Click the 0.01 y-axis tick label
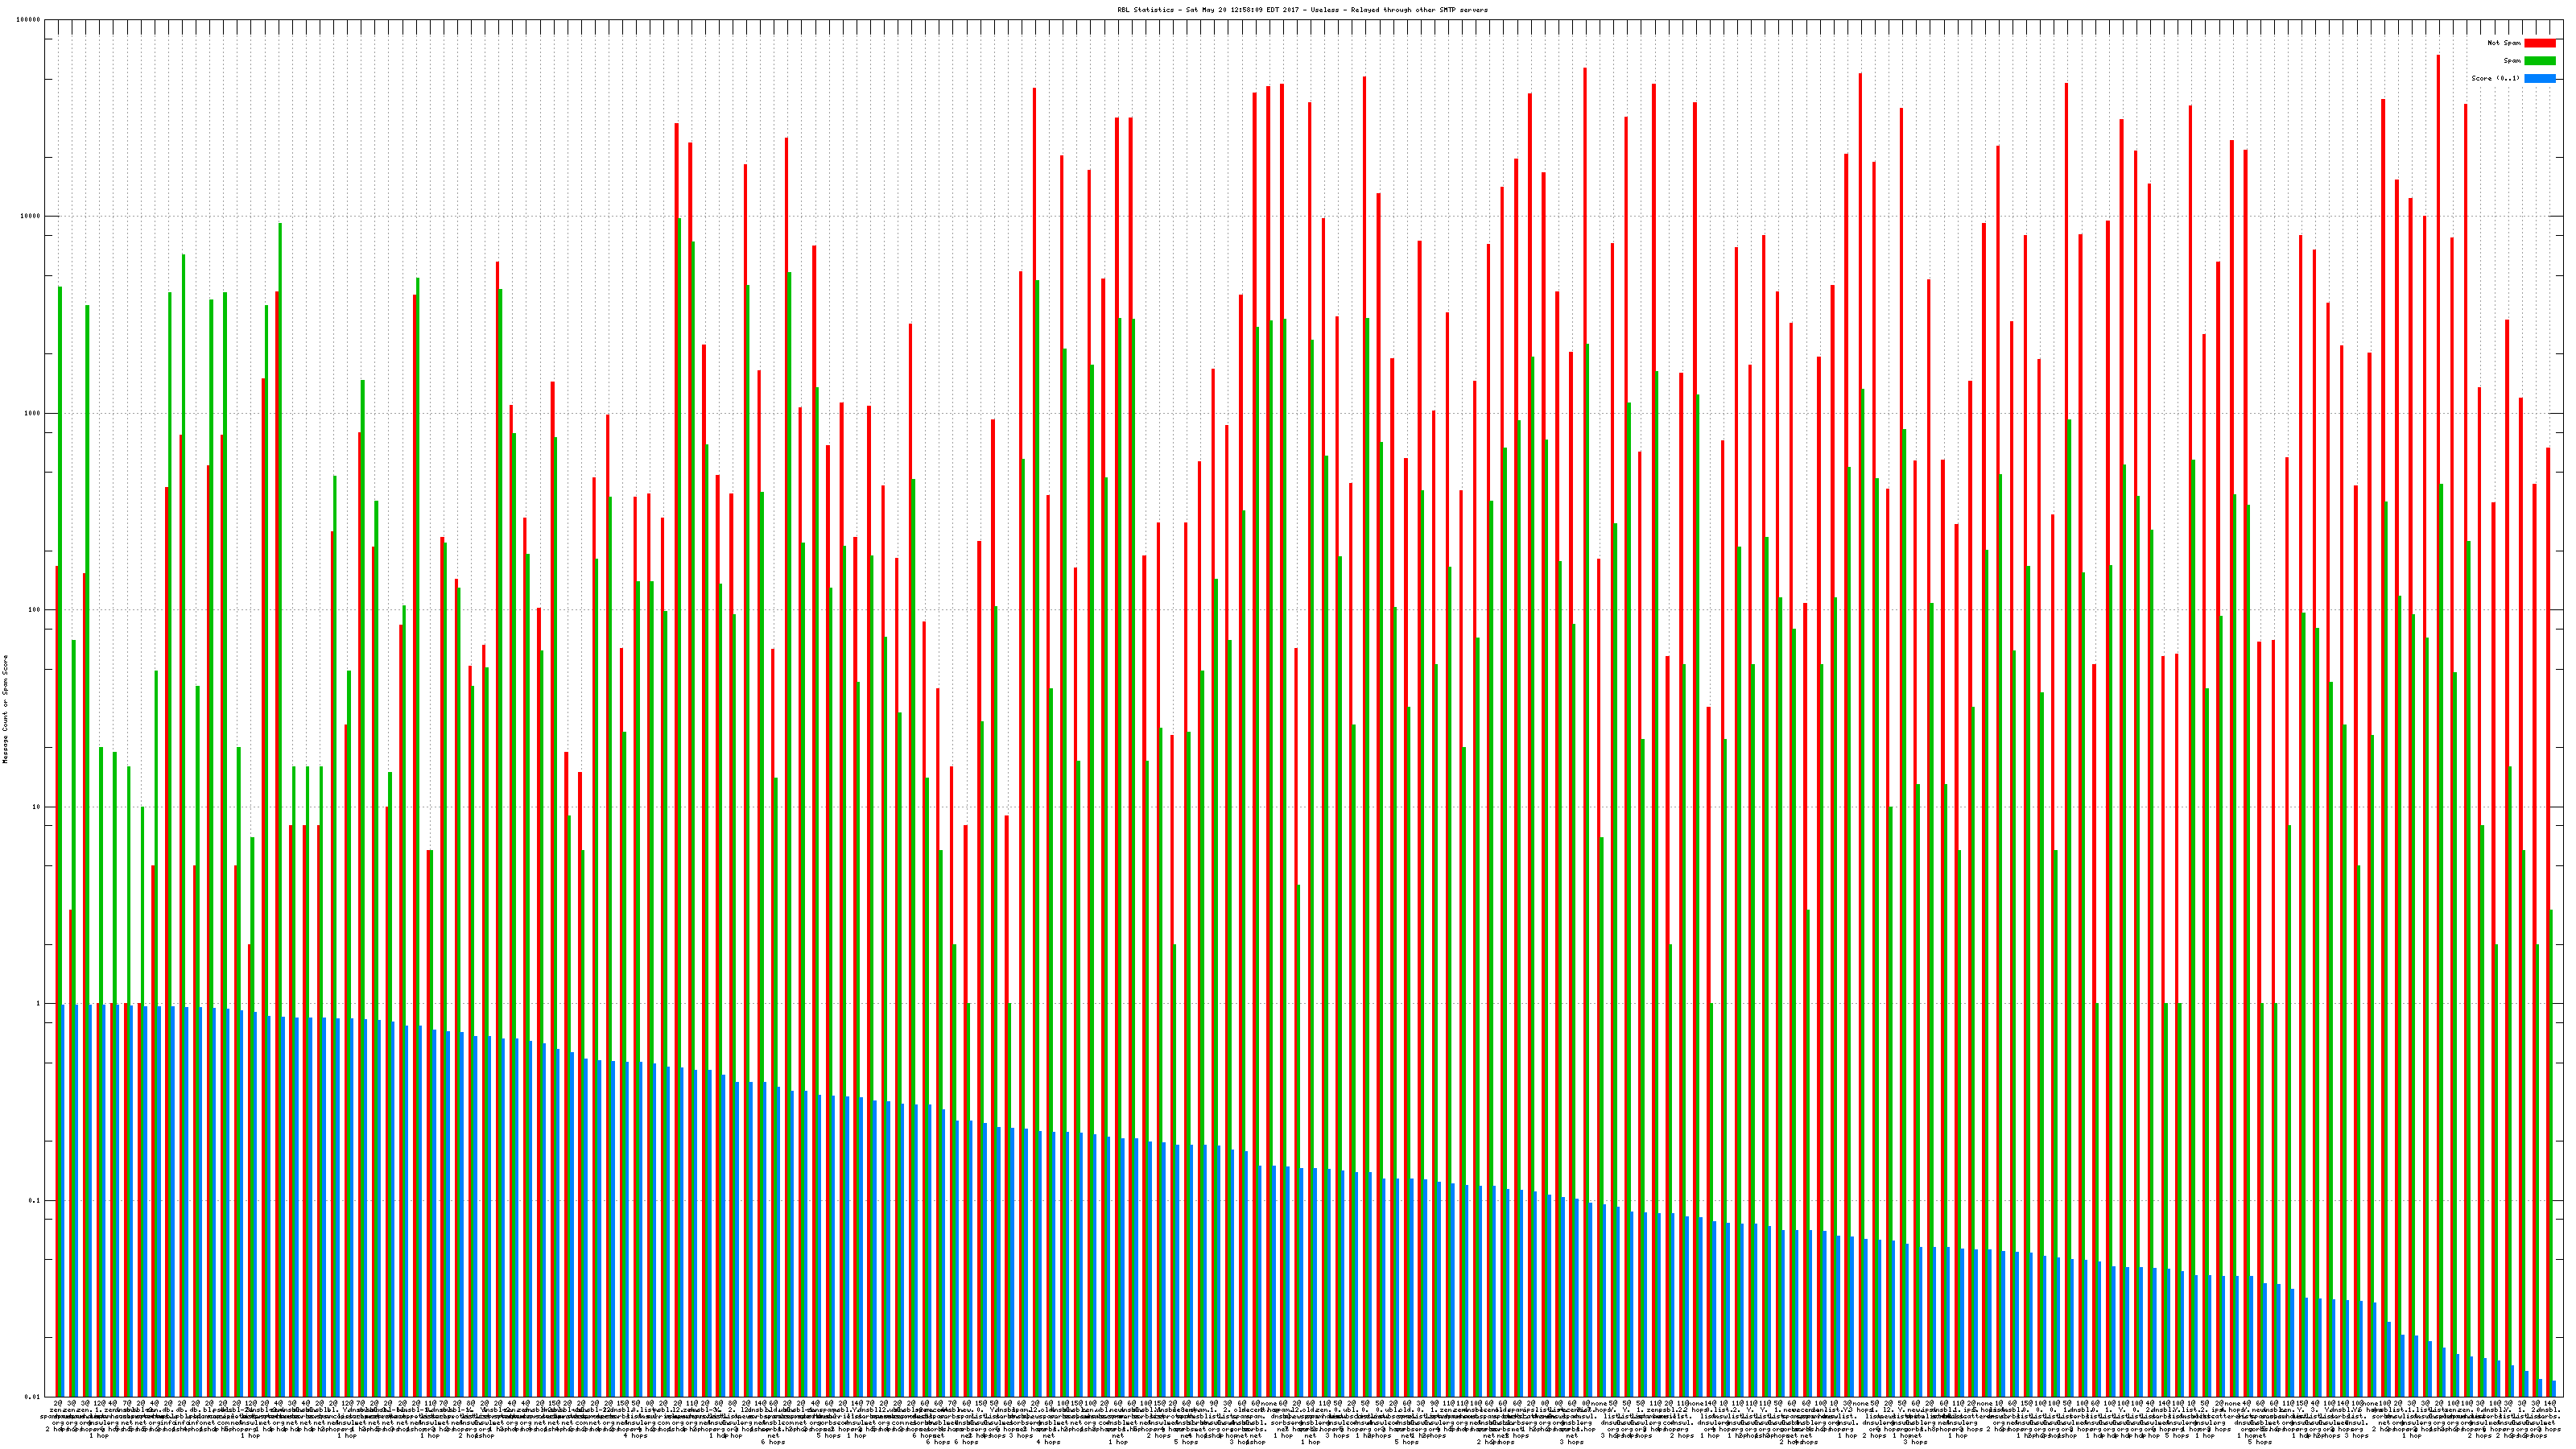Image resolution: width=2576 pixels, height=1449 pixels. click(x=33, y=1397)
